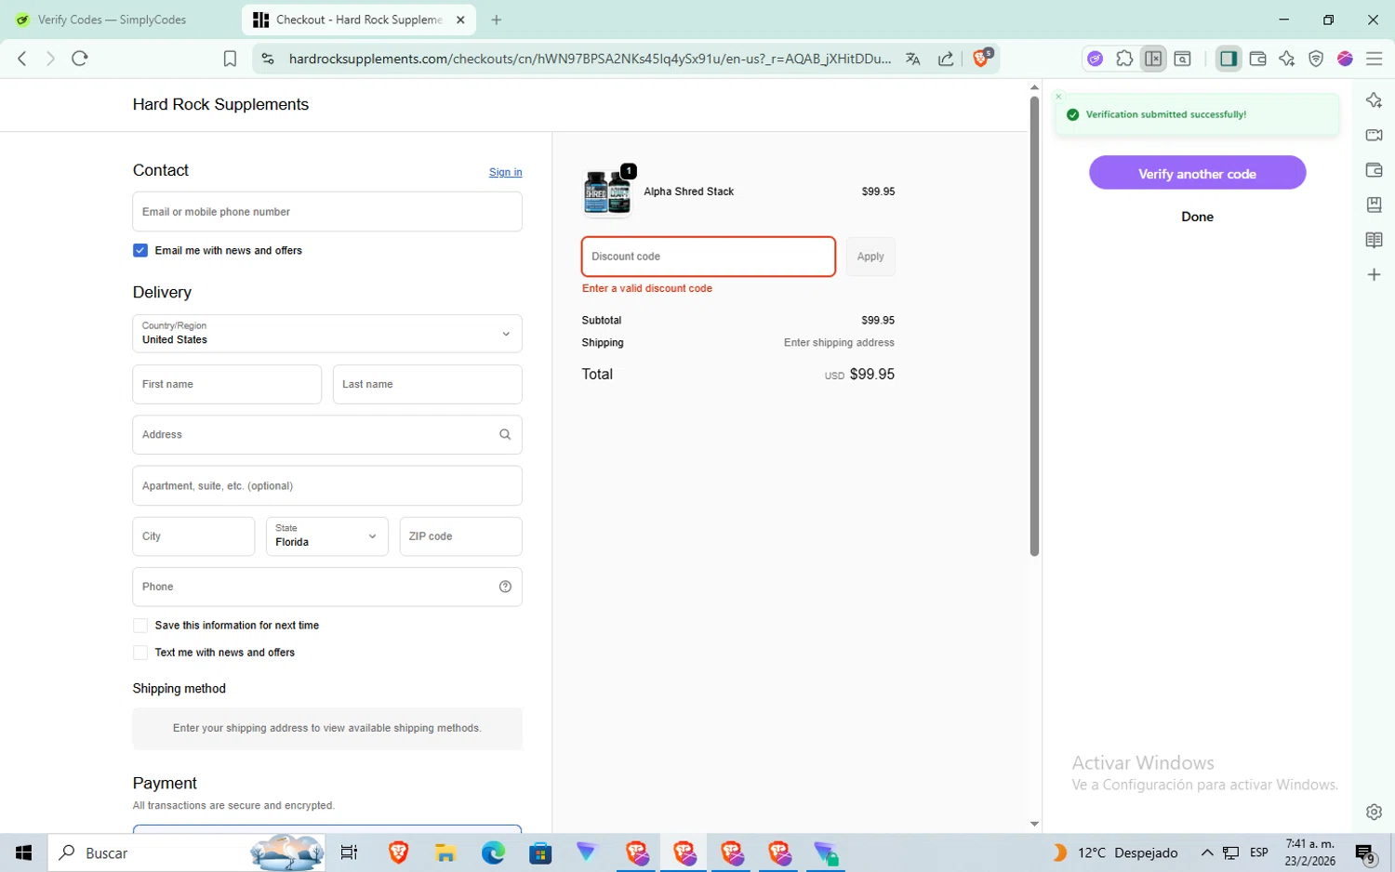Image resolution: width=1395 pixels, height=872 pixels.
Task: Open the notification center icon
Action: pos(1365,852)
